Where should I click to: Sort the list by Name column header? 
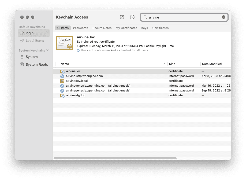click(x=65, y=64)
